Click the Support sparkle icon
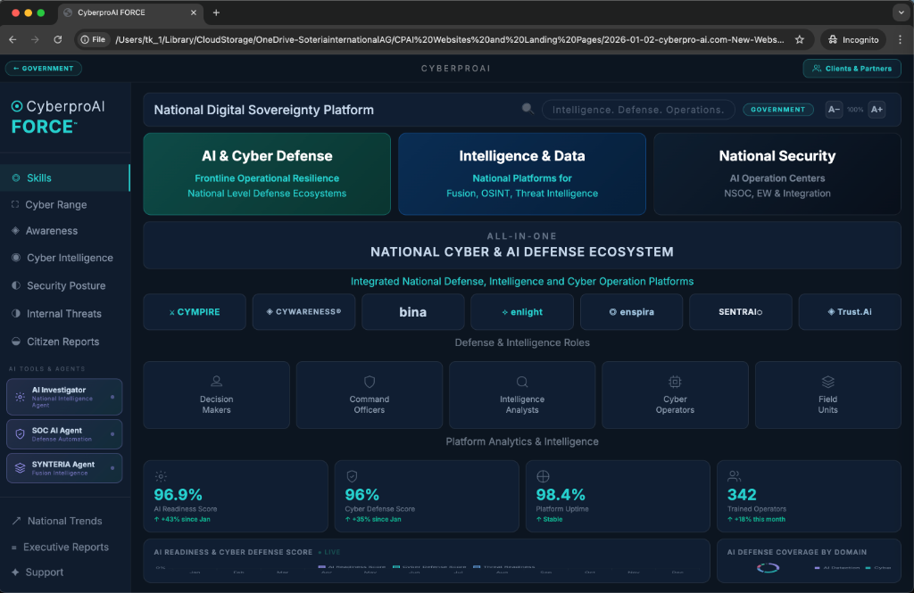Viewport: 914px width, 593px height. click(15, 572)
